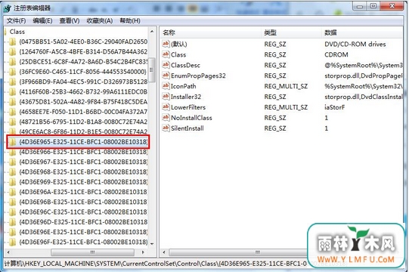Open the 查看(V) menu
The width and height of the screenshot is (409, 272).
point(70,20)
